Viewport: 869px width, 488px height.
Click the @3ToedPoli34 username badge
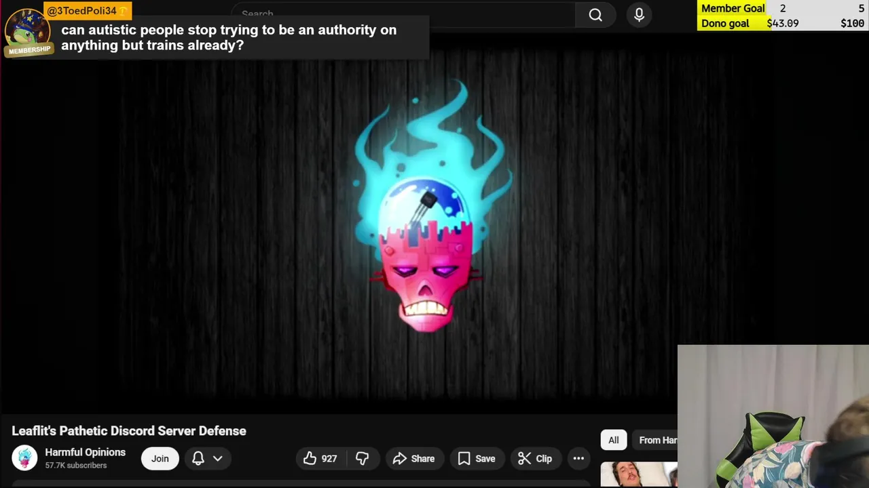click(x=87, y=11)
